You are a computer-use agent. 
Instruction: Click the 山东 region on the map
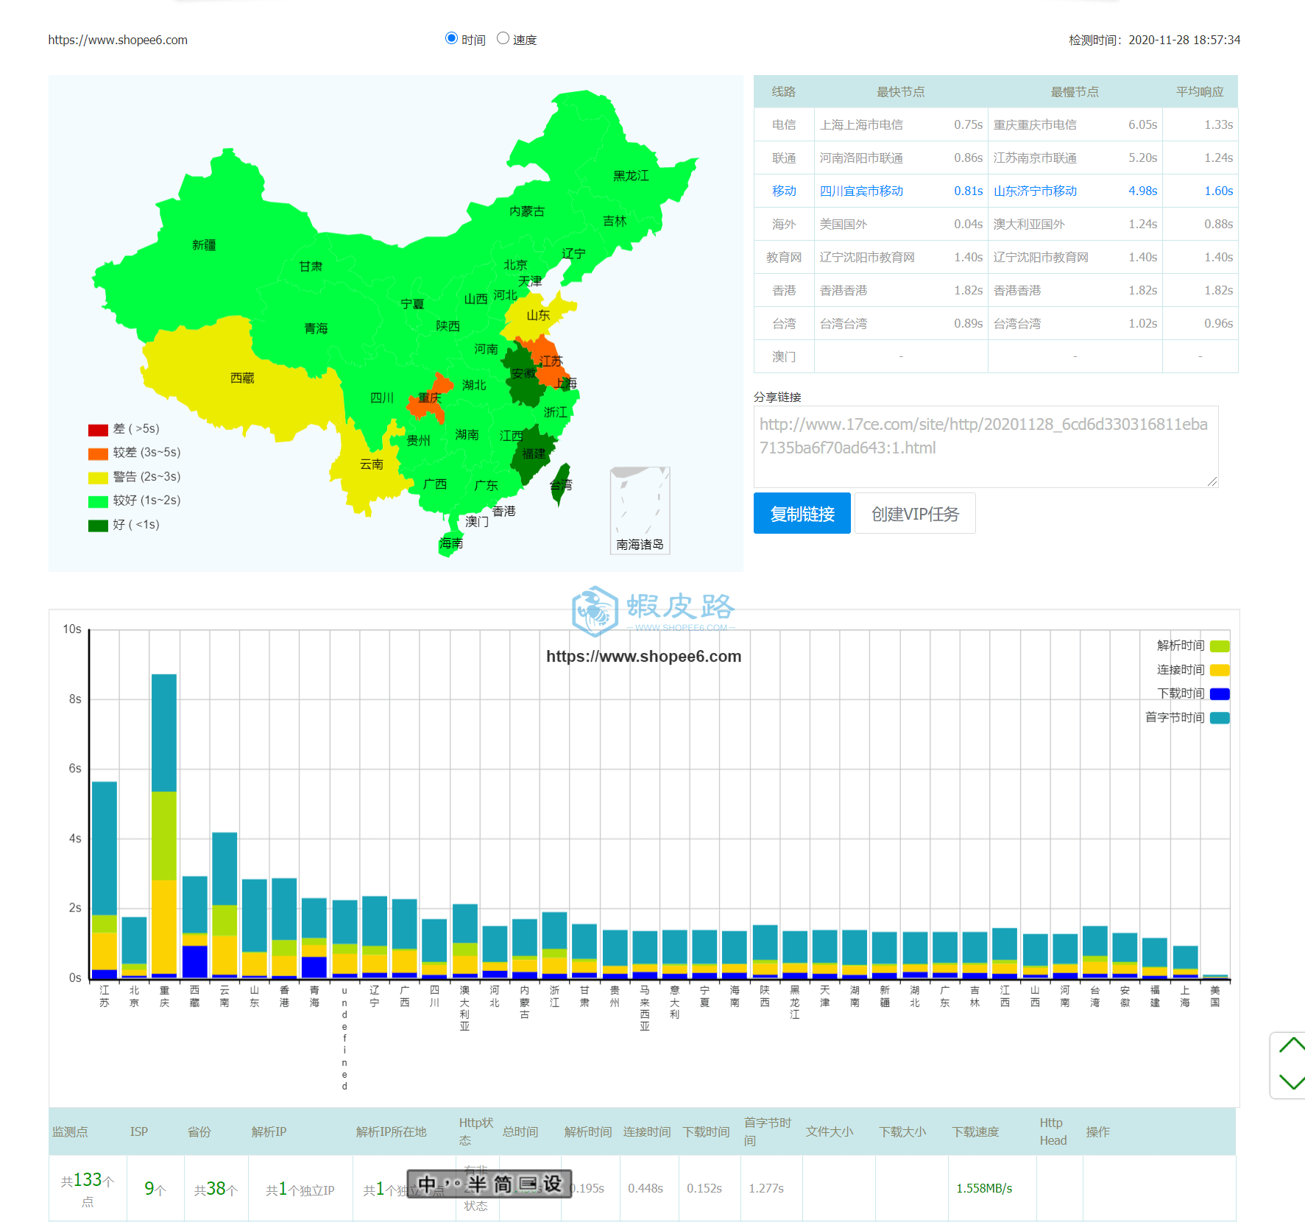[x=538, y=315]
